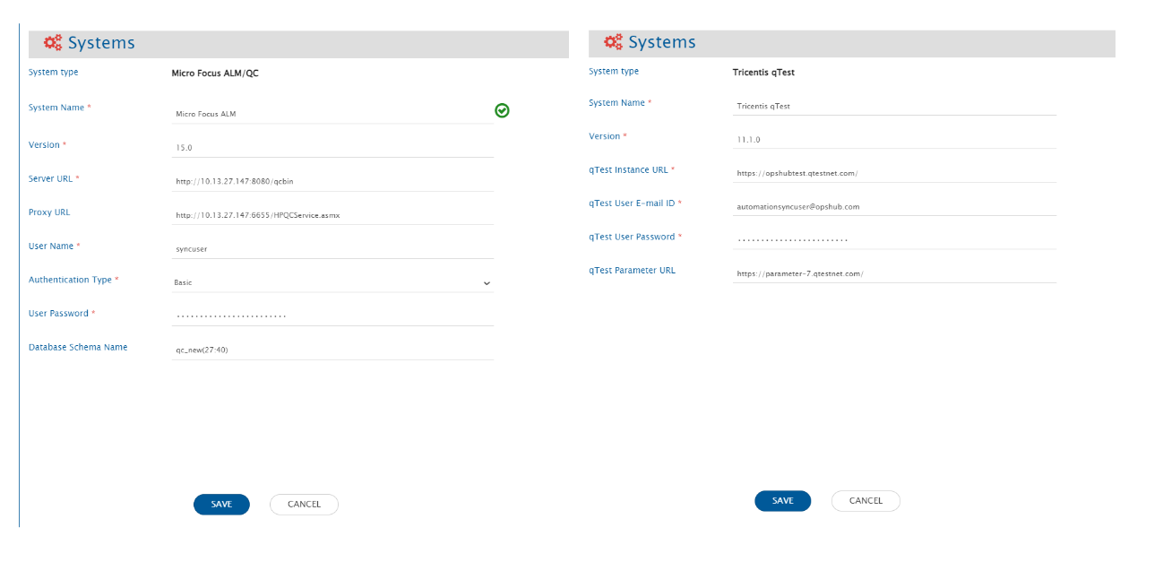Click the gears icon in left Systems header
Viewport: 1163px width, 562px height.
point(53,43)
